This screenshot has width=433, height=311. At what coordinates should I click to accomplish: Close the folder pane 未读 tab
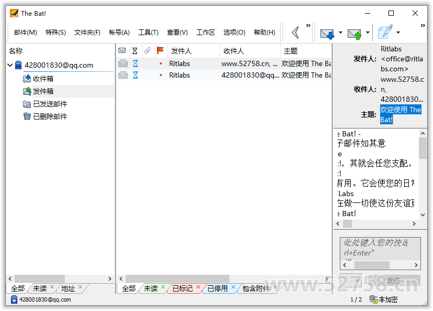[52, 287]
